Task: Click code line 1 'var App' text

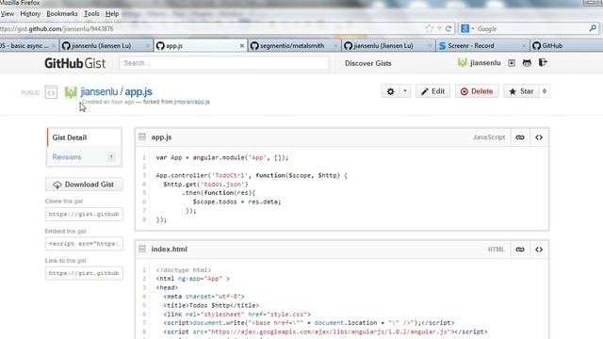Action: 222,157
